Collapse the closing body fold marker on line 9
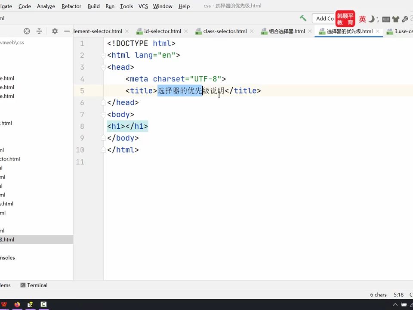 click(103, 138)
